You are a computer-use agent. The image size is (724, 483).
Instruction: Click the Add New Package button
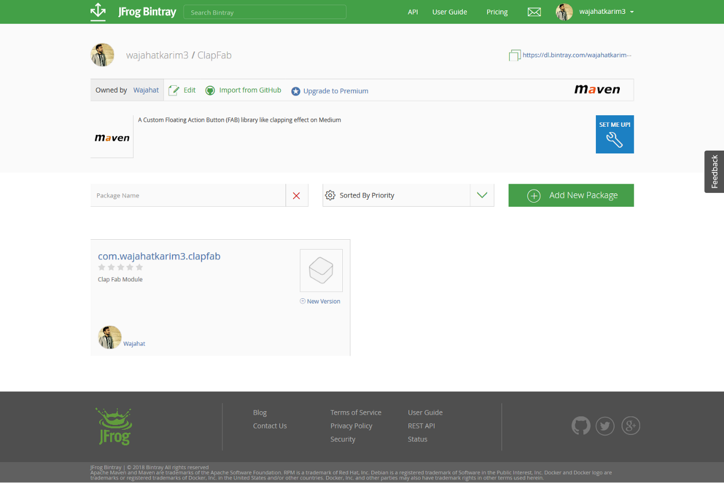[x=571, y=195]
